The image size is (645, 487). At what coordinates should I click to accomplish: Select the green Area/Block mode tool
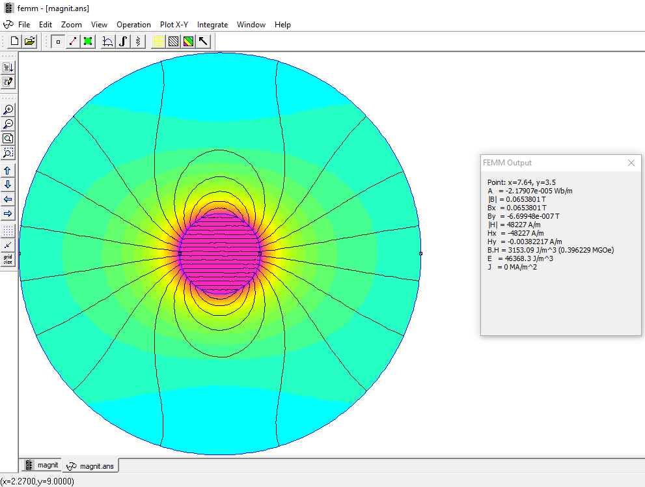88,42
